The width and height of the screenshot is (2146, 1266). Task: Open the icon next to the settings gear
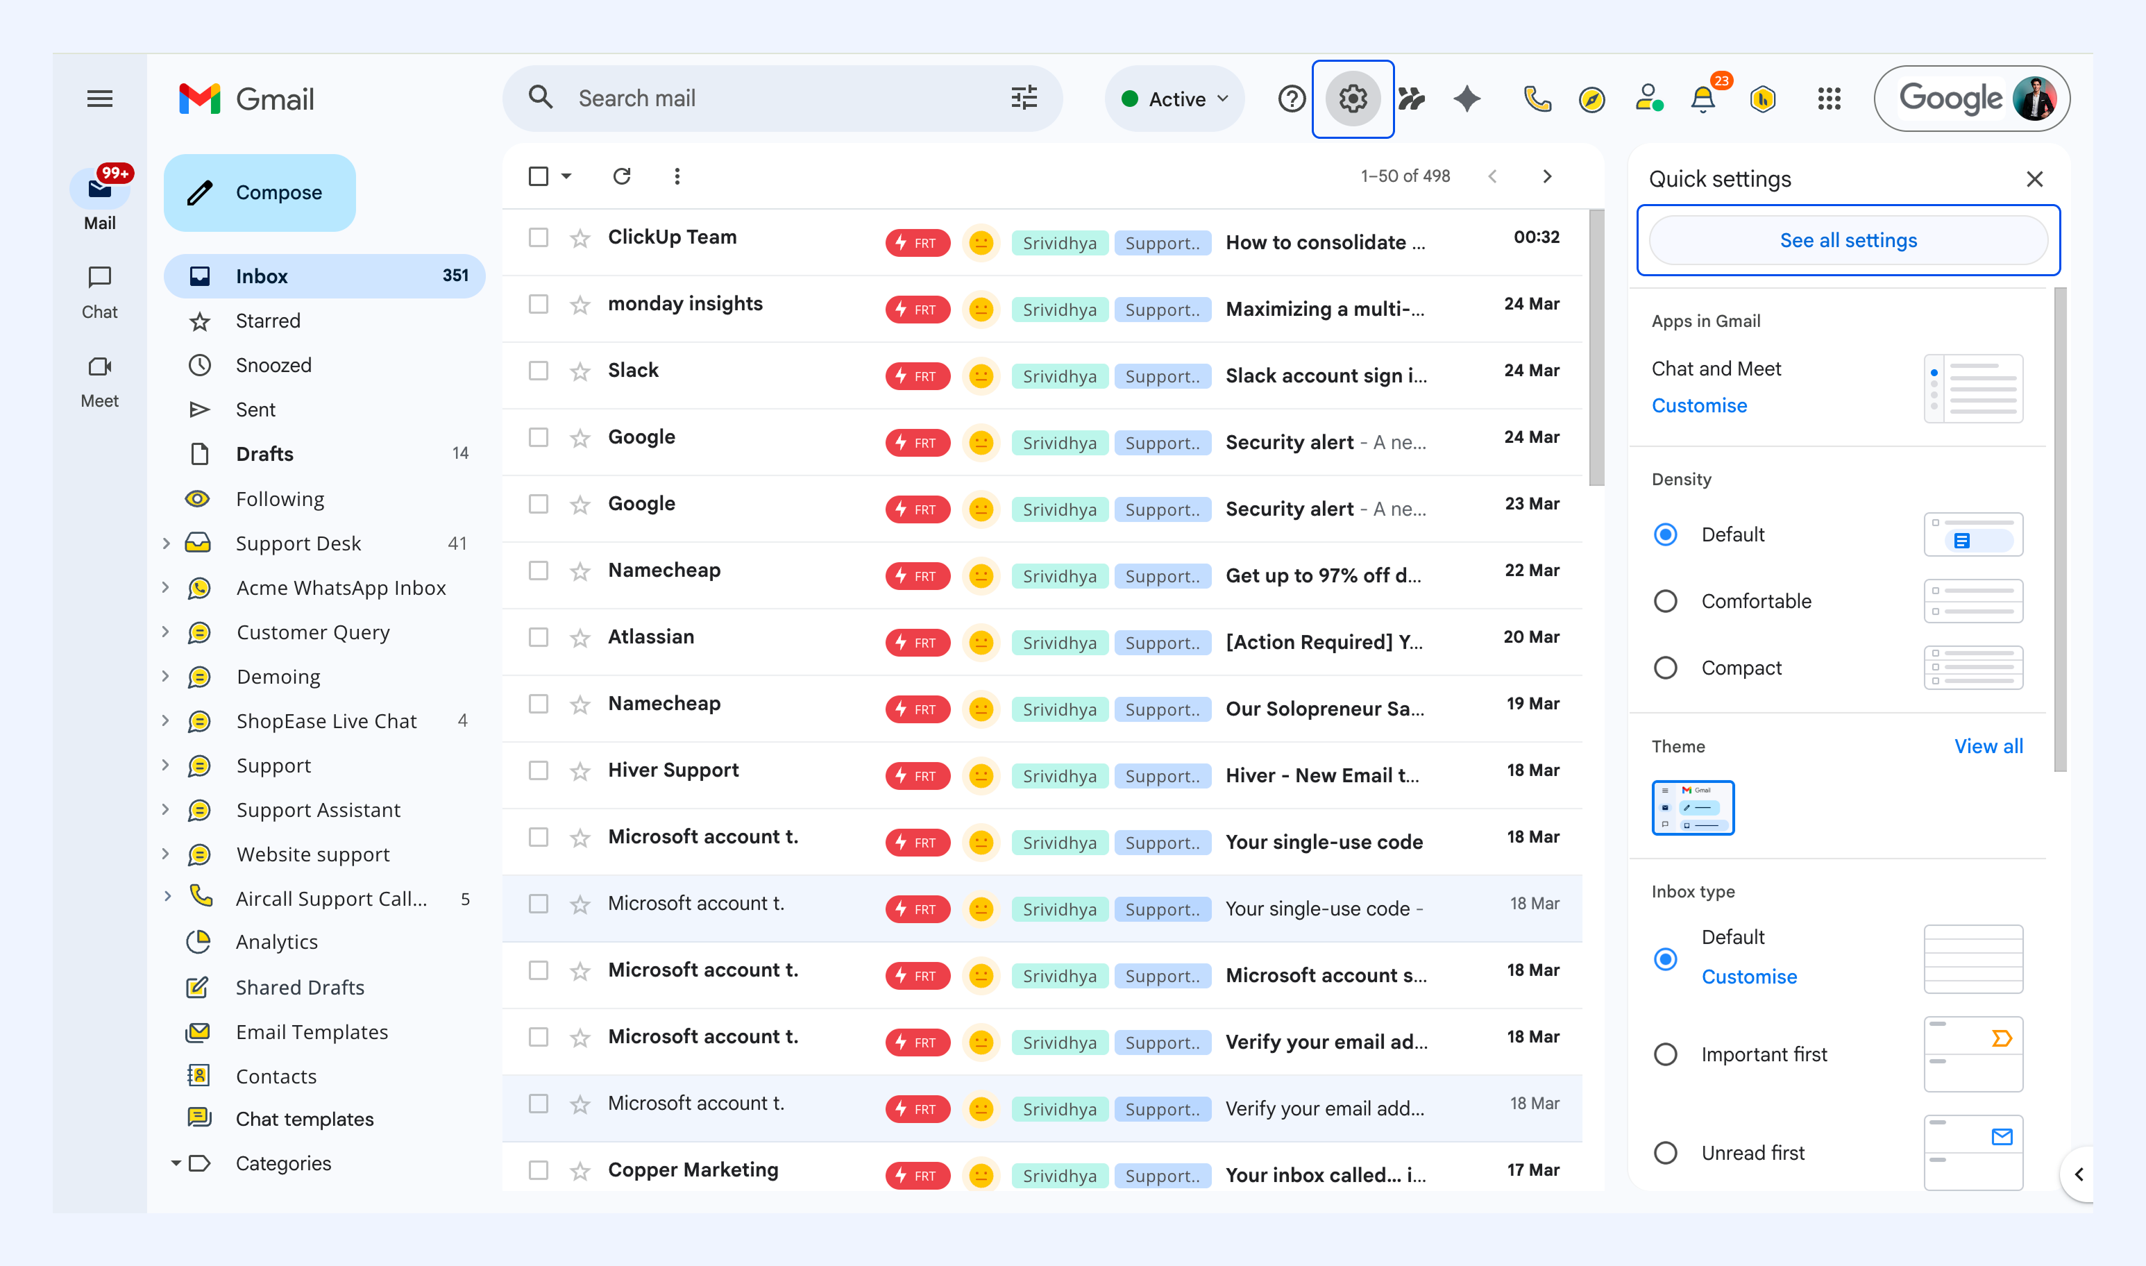[x=1412, y=99]
